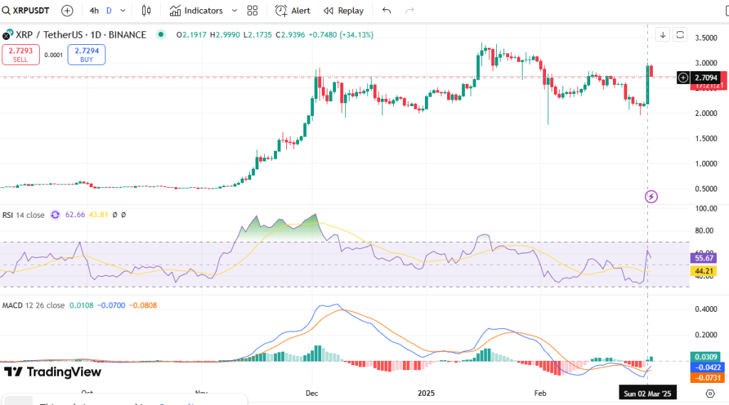Click the down arrow button above price scale
This screenshot has height=405, width=729.
pos(663,34)
